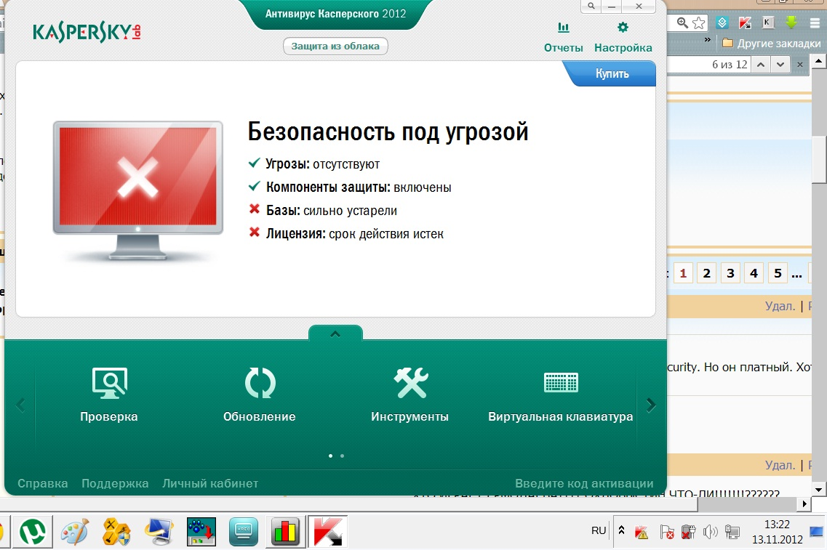The width and height of the screenshot is (827, 550).
Task: Click the network tray icon
Action: 732,532
